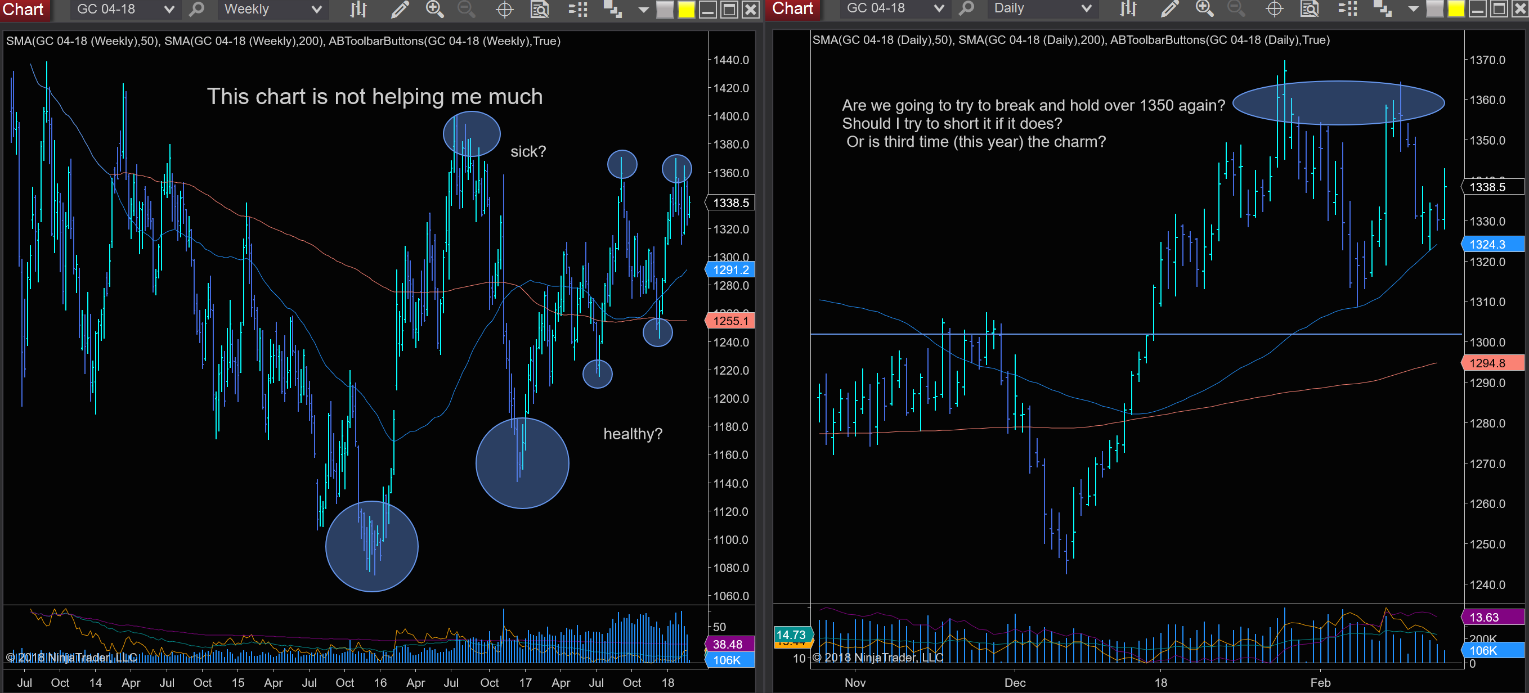Select the 'sick?' text annotation
The image size is (1529, 693).
pyautogui.click(x=528, y=152)
